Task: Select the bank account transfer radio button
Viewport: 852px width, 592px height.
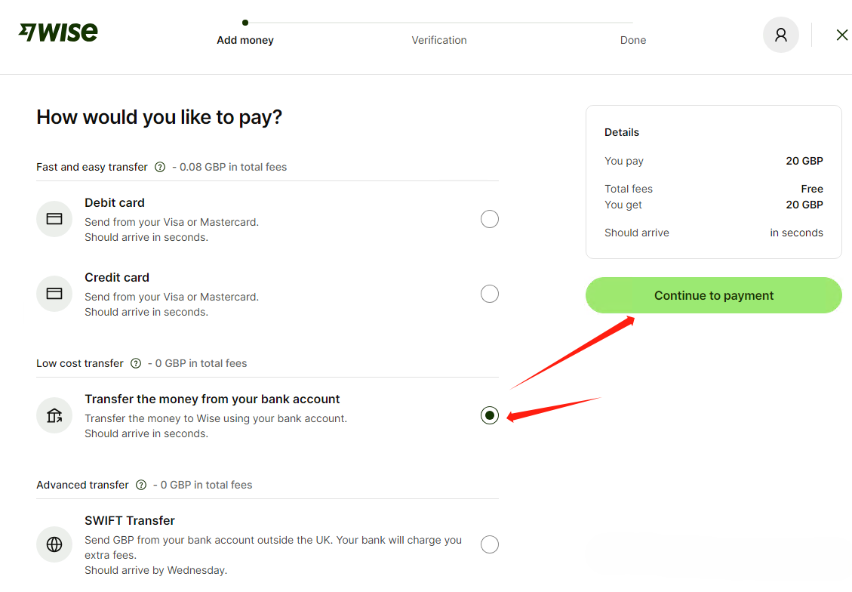Action: 490,415
